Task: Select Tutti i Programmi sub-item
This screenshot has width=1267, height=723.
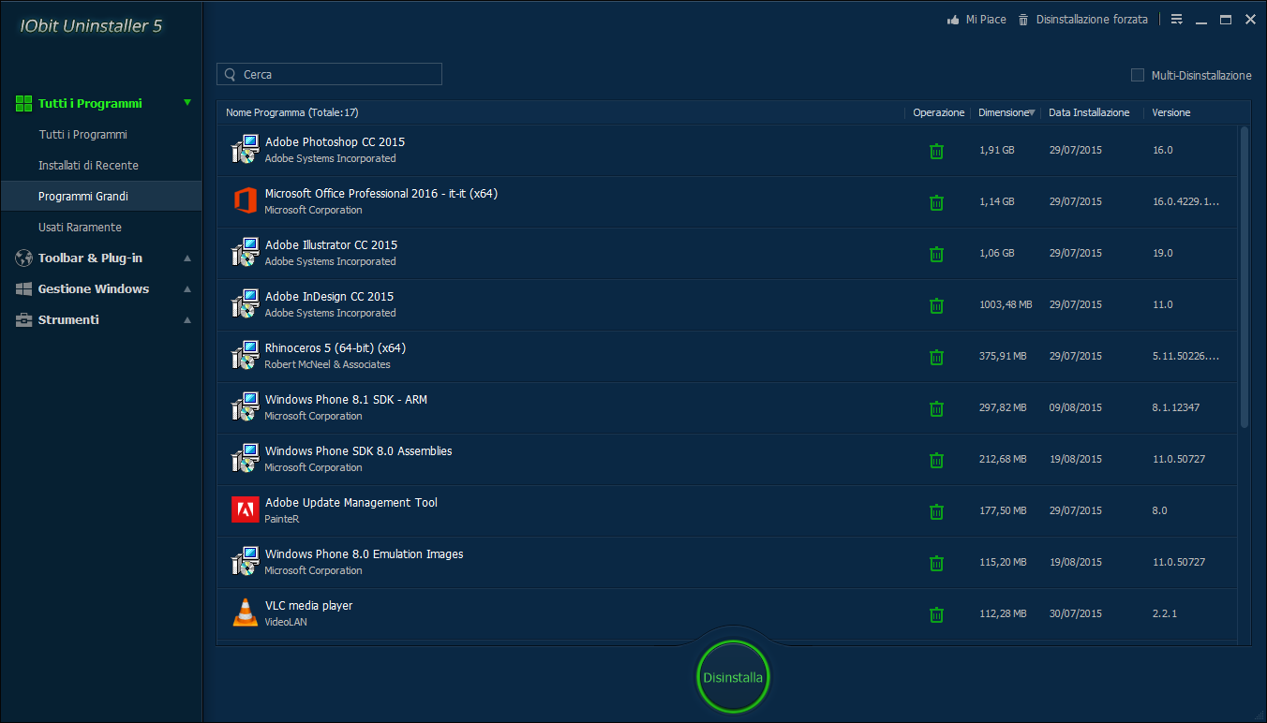Action: tap(82, 135)
